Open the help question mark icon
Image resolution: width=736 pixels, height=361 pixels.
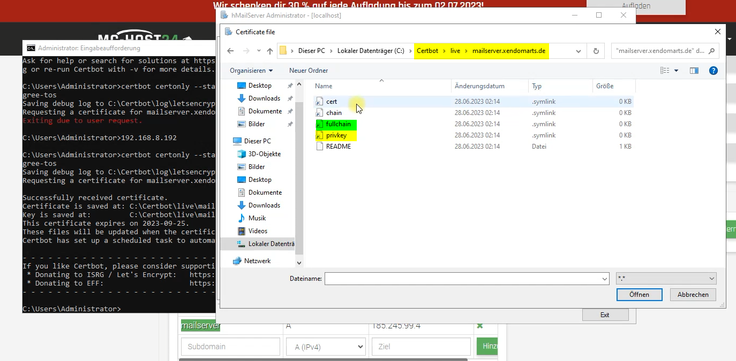click(x=713, y=71)
